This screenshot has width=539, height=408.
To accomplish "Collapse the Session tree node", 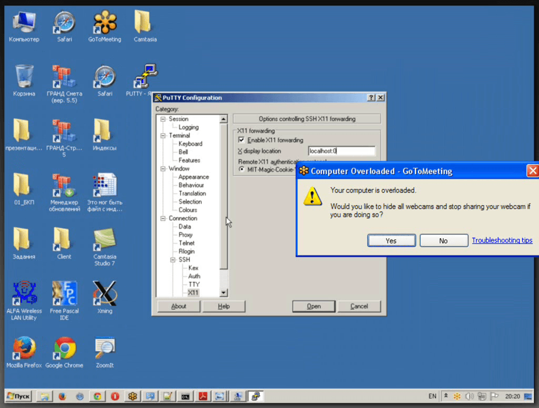I will (x=163, y=119).
